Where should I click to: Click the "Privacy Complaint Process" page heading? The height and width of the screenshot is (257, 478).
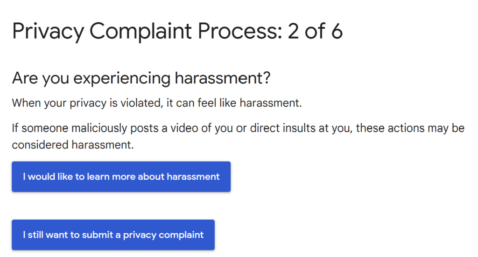pos(147,31)
